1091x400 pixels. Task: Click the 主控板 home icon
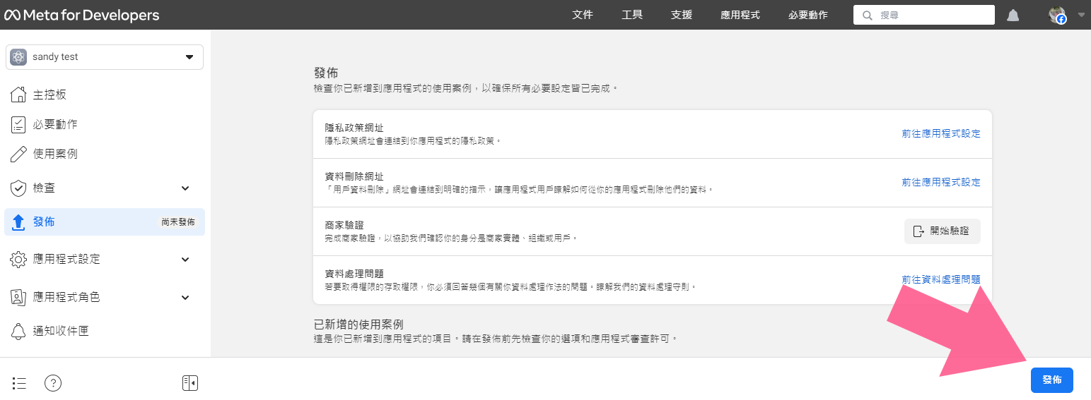[19, 95]
